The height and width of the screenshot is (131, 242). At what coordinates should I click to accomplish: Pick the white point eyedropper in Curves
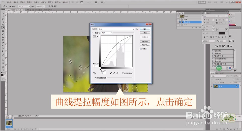tap(117, 73)
